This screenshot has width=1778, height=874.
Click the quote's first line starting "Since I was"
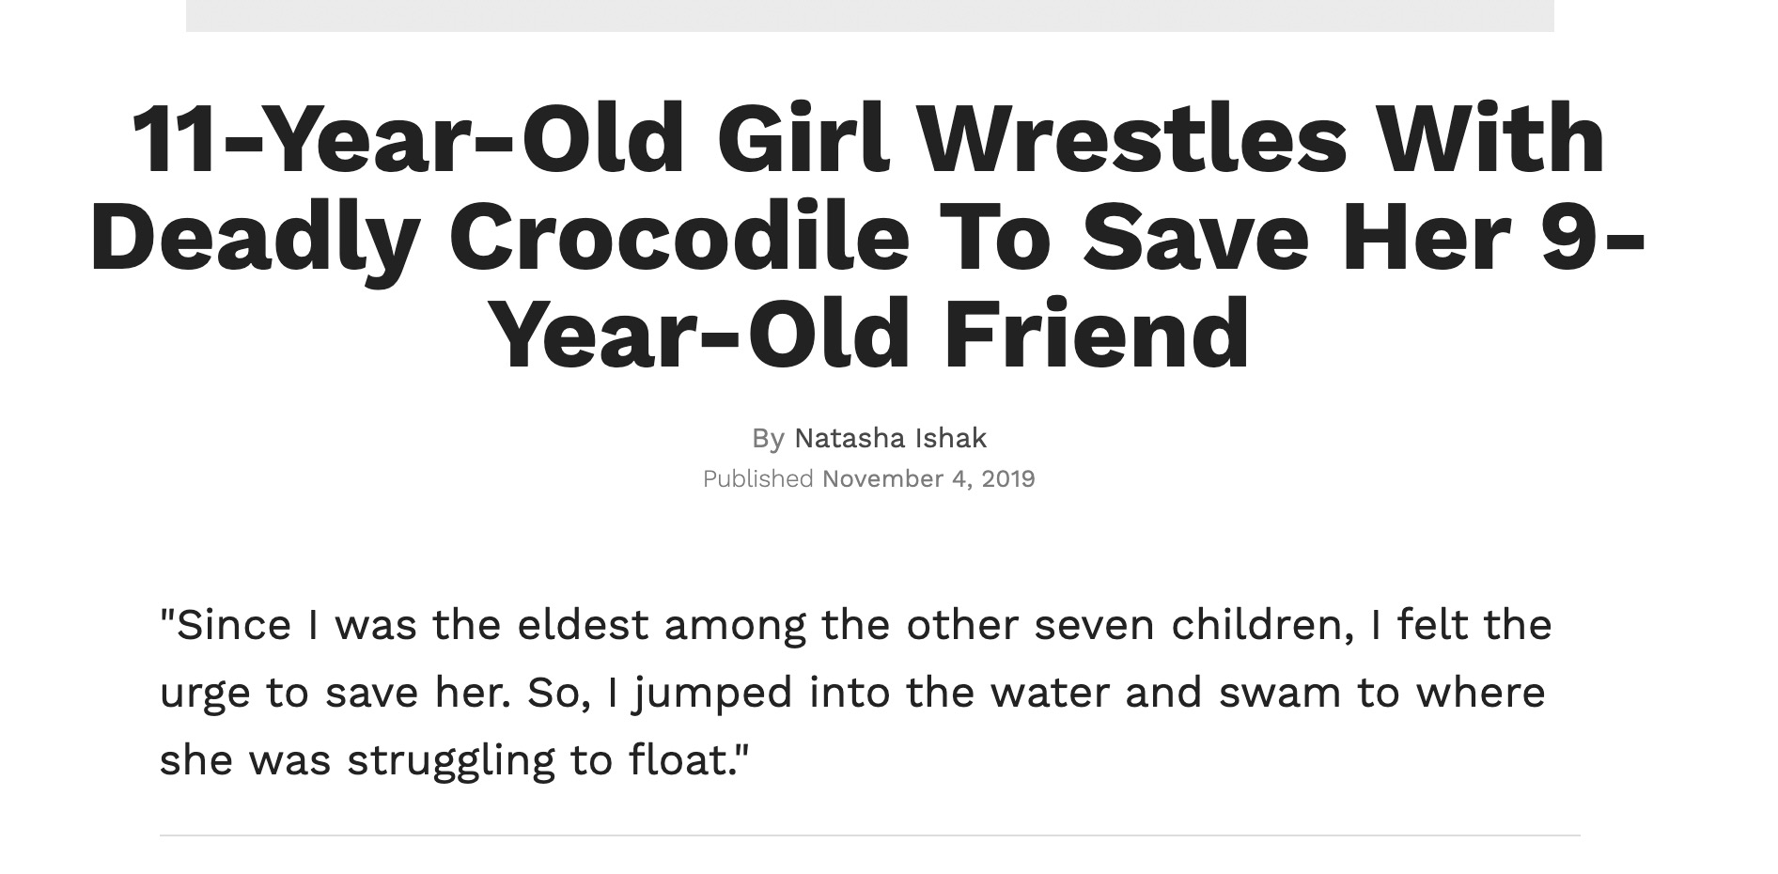(855, 626)
